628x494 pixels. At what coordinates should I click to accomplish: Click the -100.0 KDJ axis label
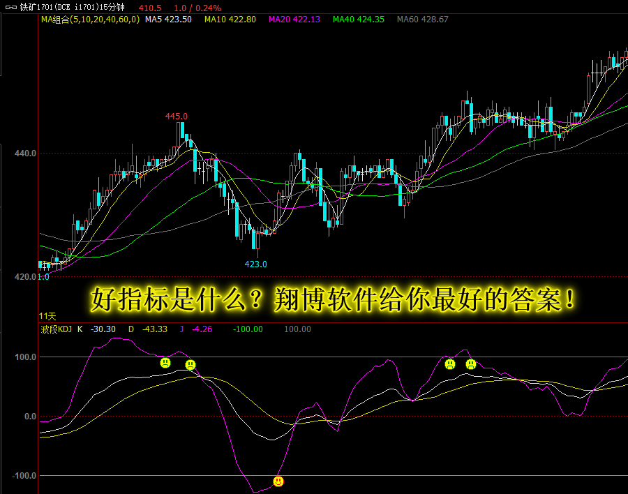(x=24, y=476)
